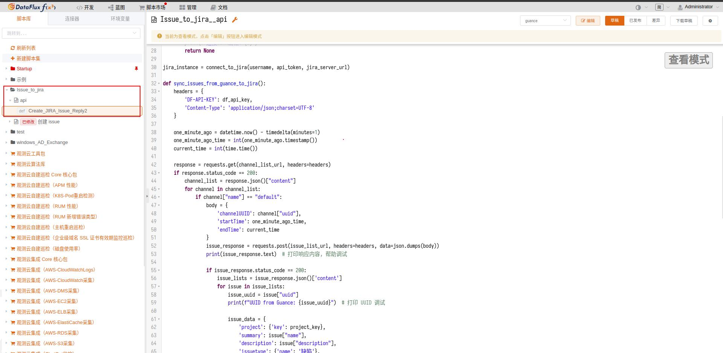Collapse the Issue_to_jira script set
This screenshot has width=723, height=353.
tap(6, 89)
